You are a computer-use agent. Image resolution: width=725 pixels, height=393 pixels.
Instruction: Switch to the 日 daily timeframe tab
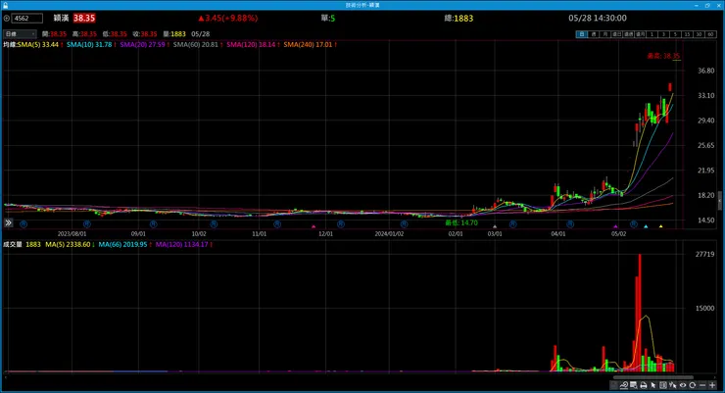tap(582, 34)
